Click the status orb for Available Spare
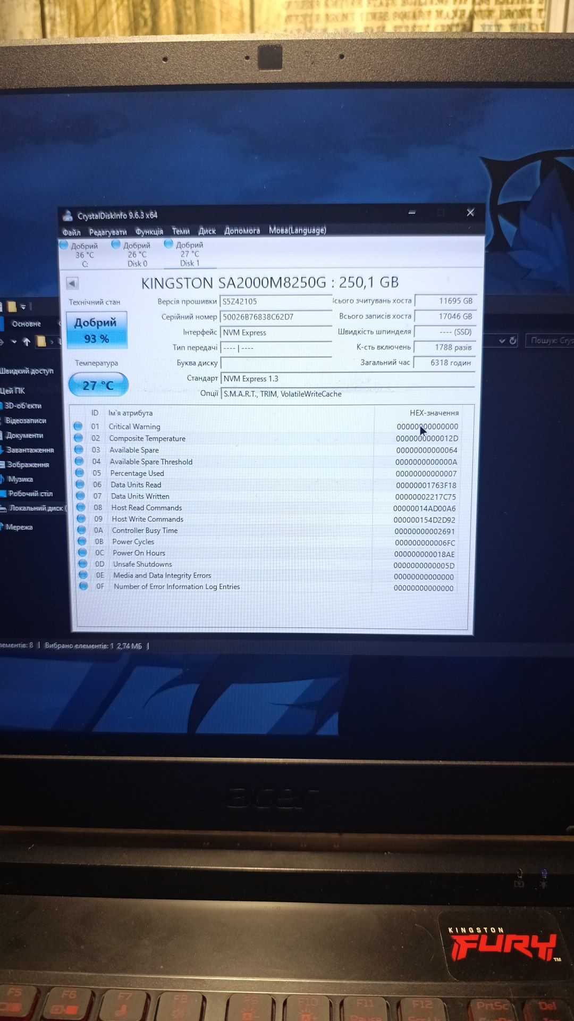Viewport: 574px width, 1021px height. (79, 449)
